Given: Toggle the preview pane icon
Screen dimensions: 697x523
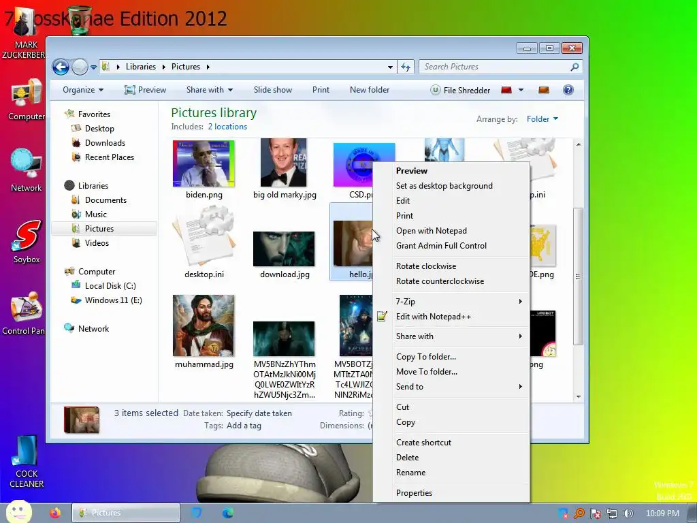Looking at the screenshot, I should pos(544,90).
